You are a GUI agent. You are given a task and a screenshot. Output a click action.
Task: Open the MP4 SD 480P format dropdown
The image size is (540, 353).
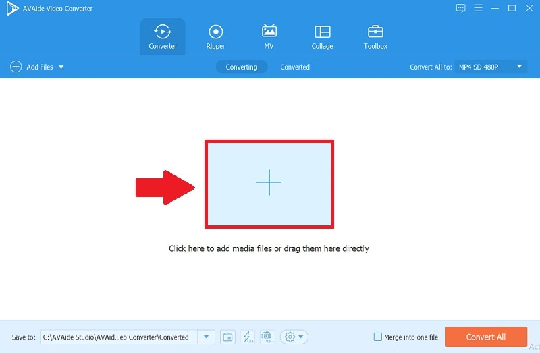click(491, 67)
